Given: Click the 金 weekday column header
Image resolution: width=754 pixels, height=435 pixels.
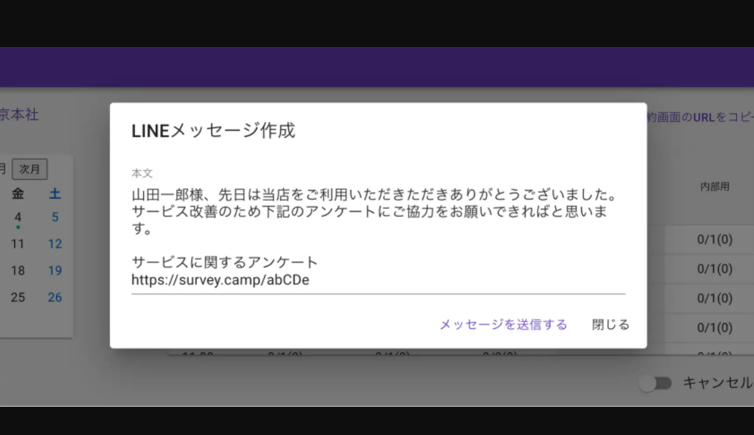Looking at the screenshot, I should (x=18, y=194).
